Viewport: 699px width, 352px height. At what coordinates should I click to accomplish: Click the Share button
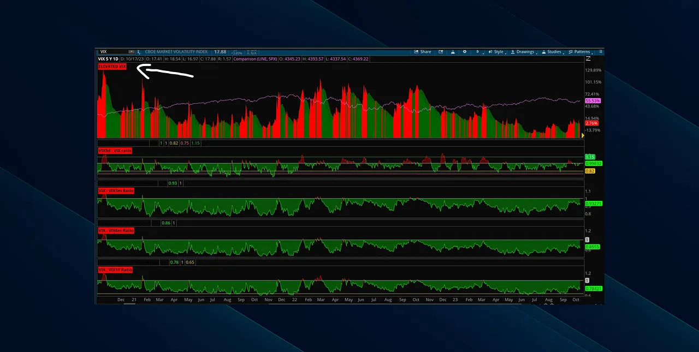pyautogui.click(x=423, y=52)
